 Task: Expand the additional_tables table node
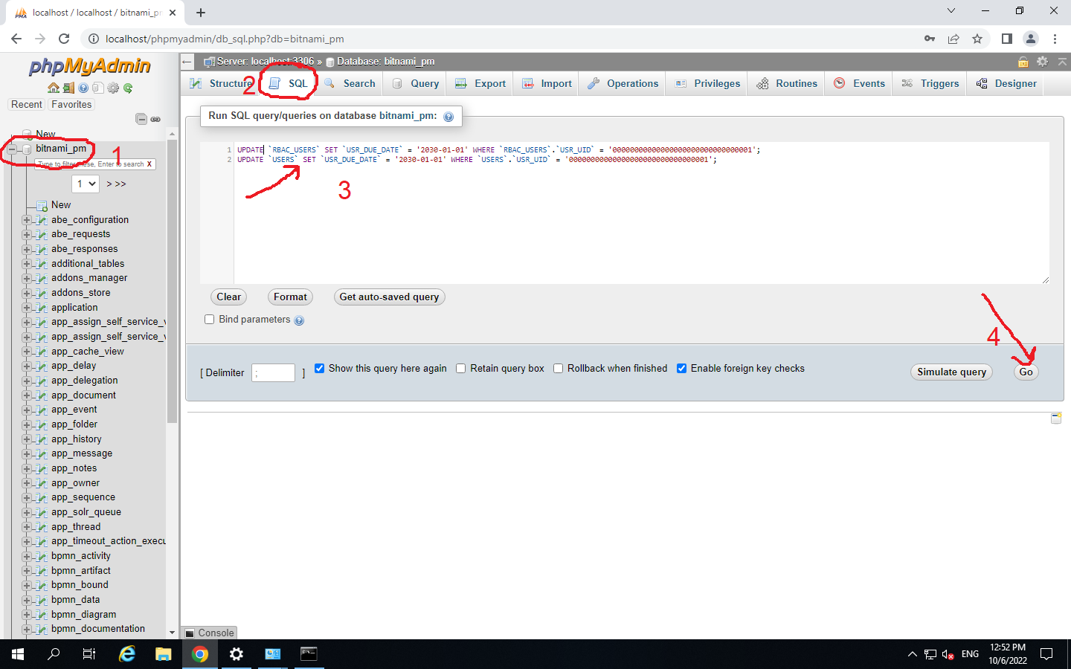click(x=27, y=264)
